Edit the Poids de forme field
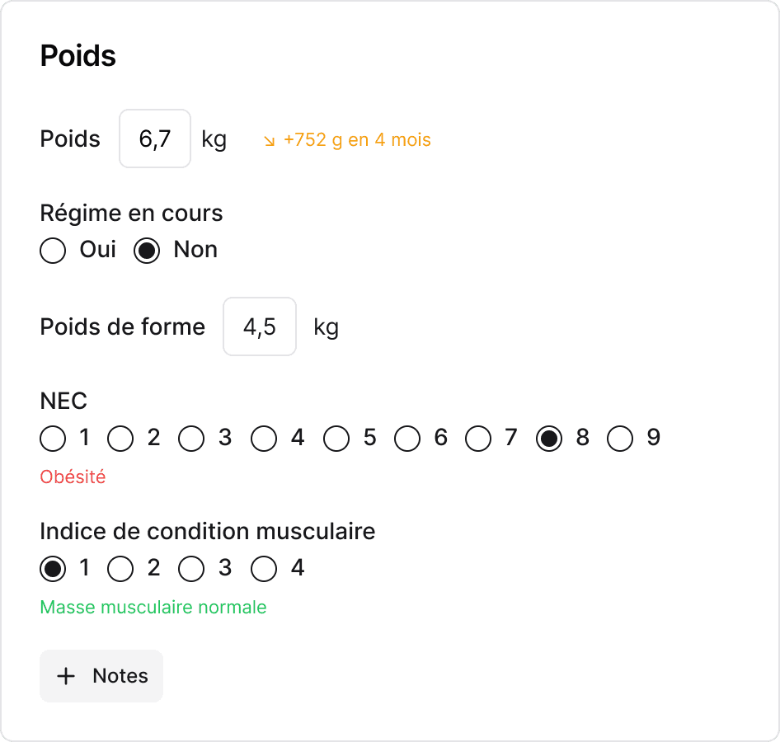The image size is (780, 742). point(259,326)
